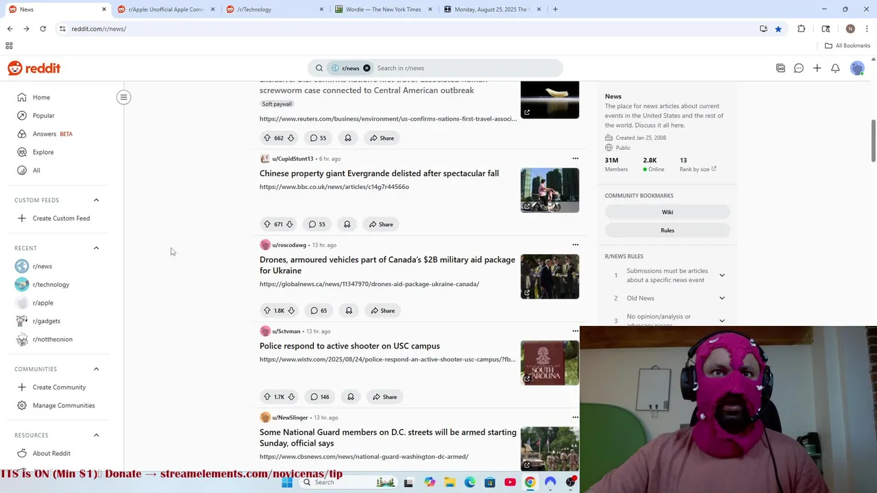Open the 65 comments on Canada post

point(319,310)
